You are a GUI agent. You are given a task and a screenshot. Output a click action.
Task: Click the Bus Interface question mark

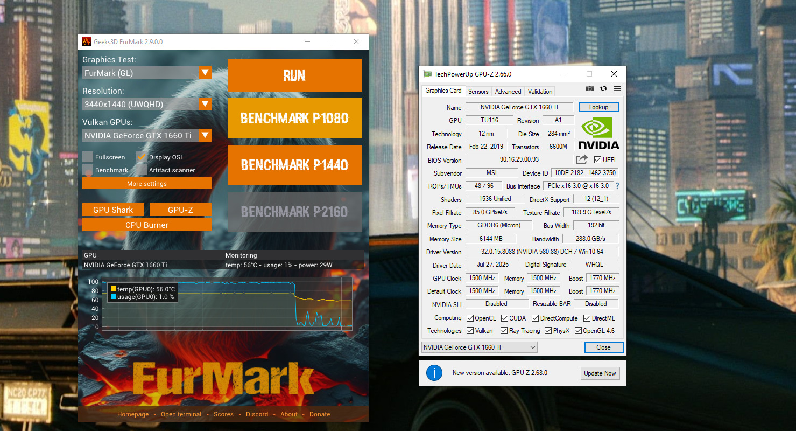pos(617,186)
